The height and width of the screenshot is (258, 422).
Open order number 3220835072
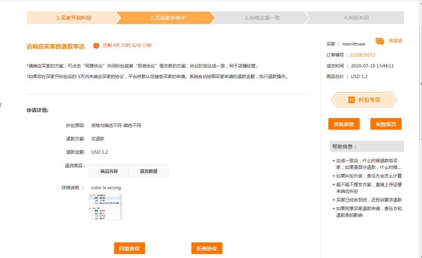tap(362, 55)
